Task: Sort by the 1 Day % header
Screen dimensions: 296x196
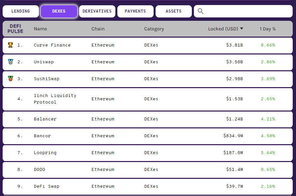Action: [268, 29]
